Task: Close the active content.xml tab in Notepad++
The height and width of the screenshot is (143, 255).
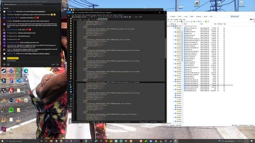Action: coord(107,19)
